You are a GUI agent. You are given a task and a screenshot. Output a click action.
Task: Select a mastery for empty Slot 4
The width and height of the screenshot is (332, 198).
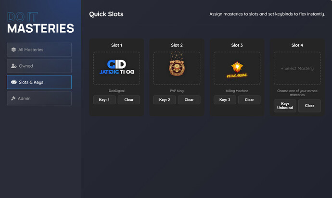(x=297, y=68)
